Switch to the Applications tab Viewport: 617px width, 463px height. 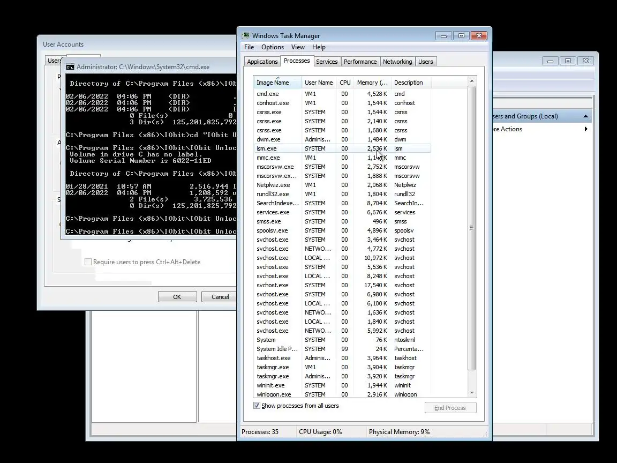click(262, 62)
